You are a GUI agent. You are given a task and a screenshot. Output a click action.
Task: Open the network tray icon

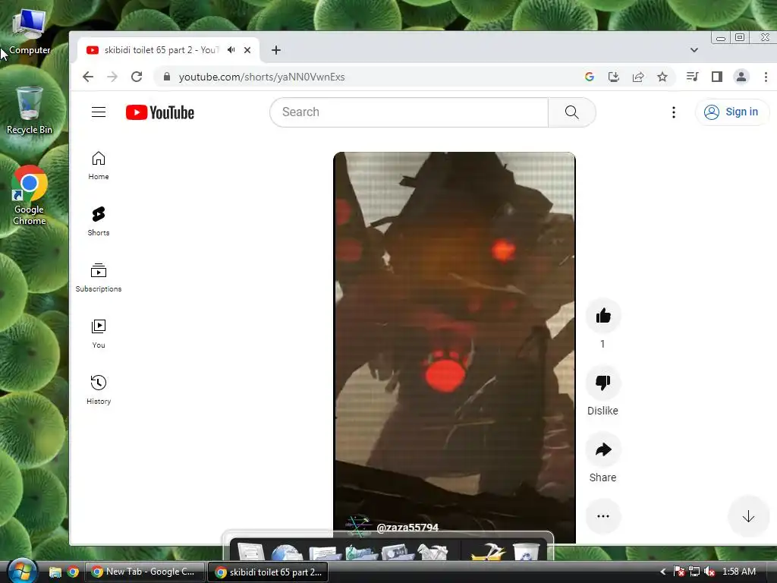(694, 572)
